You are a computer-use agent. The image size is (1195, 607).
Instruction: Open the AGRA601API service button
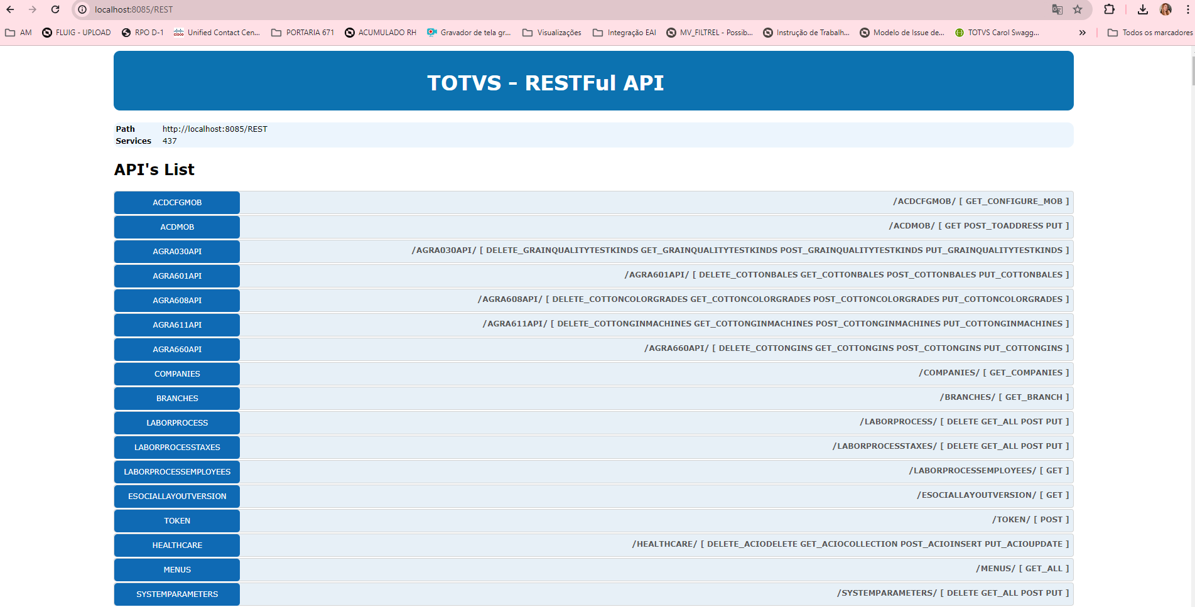pos(177,276)
